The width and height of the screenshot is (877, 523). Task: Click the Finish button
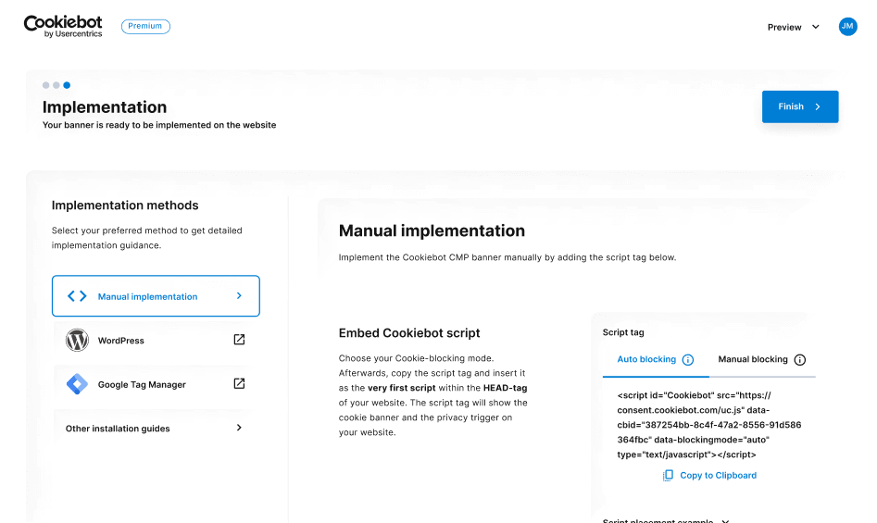[x=800, y=106]
